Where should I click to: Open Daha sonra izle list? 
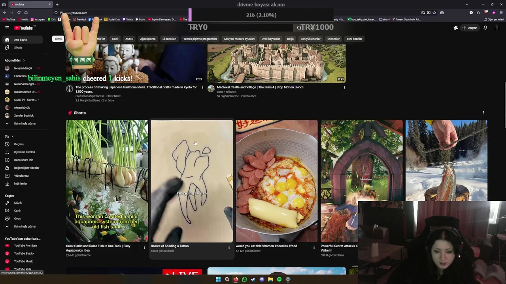(x=22, y=160)
